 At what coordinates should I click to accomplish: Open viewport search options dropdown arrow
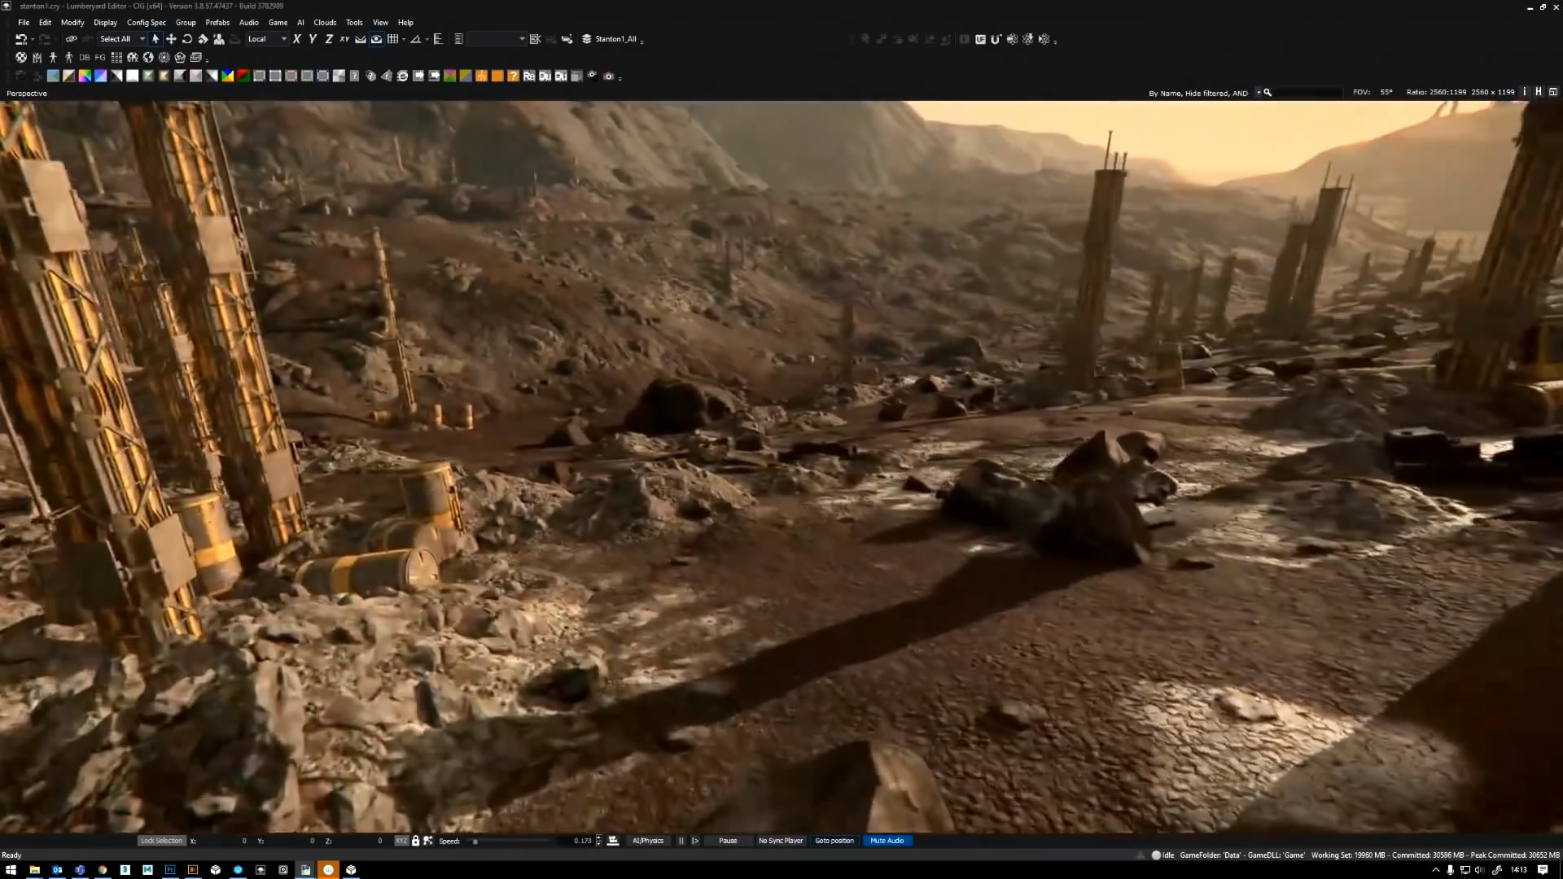(x=1259, y=93)
